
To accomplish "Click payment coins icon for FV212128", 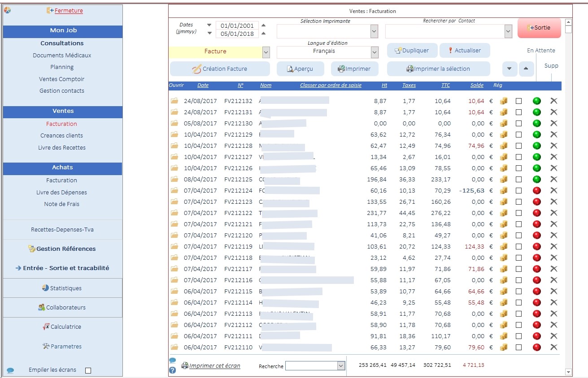I will 504,146.
